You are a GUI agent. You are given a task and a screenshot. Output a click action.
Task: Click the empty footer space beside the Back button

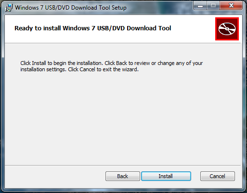pyautogui.click(x=54, y=176)
